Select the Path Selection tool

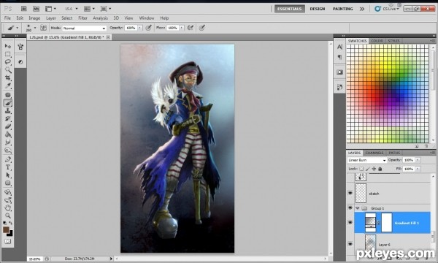(8, 175)
